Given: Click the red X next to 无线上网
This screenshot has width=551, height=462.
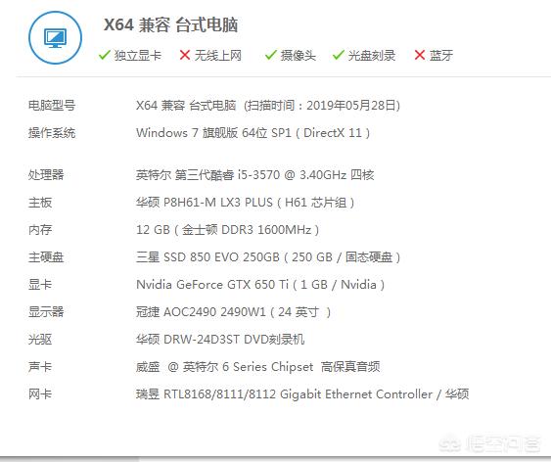Looking at the screenshot, I should pyautogui.click(x=185, y=55).
